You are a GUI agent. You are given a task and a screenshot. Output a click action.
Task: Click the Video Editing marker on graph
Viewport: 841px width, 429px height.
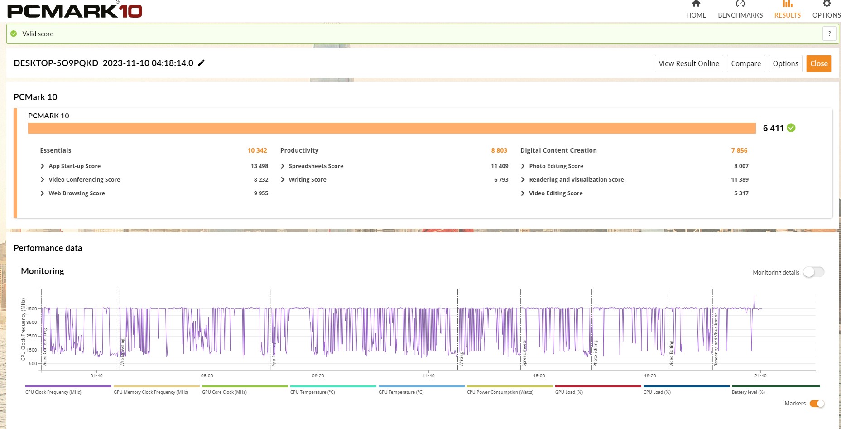[671, 353]
